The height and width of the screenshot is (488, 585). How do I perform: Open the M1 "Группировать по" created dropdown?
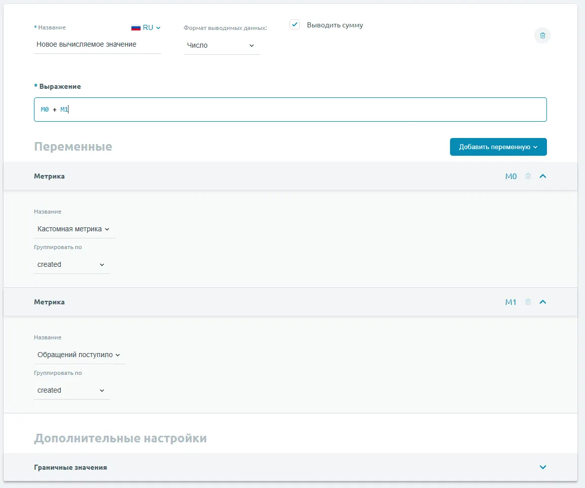71,391
